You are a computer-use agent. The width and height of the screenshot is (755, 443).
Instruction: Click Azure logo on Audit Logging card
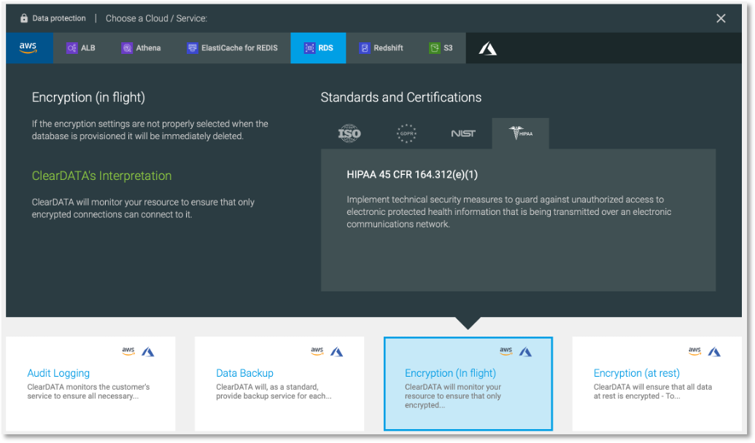coord(148,352)
